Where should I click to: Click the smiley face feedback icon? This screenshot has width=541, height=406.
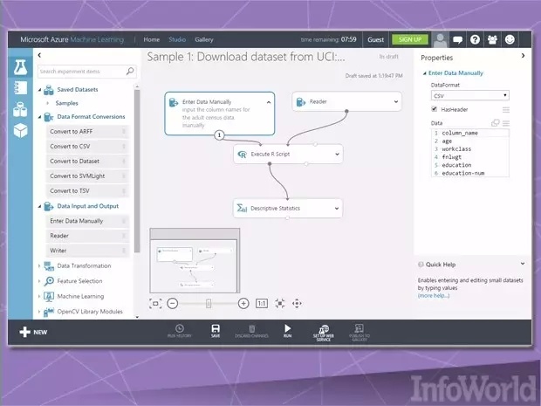[x=510, y=39]
